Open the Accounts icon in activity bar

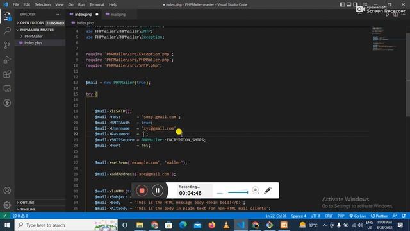pos(7,191)
